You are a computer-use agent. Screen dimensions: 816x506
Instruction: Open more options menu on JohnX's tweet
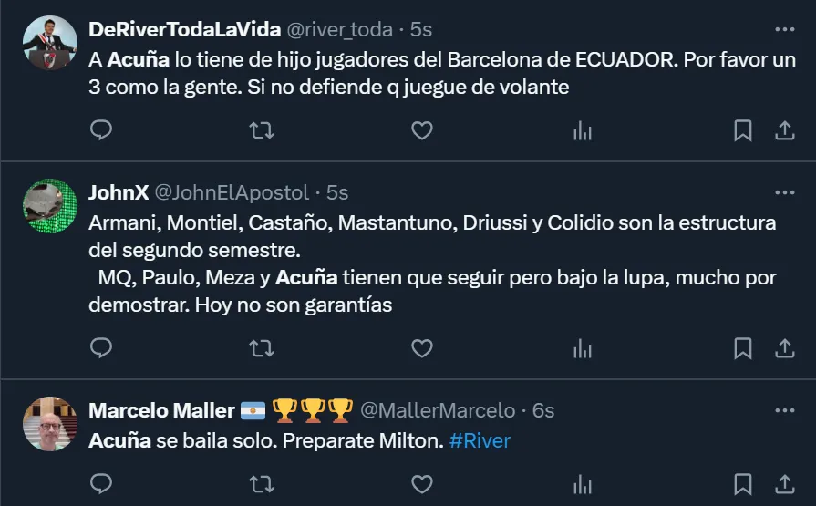click(784, 193)
